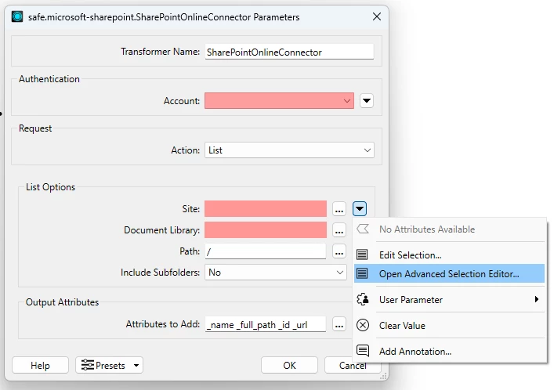Browse sites with Site ellipsis button
Viewport: 554px width, 390px height.
(x=339, y=209)
